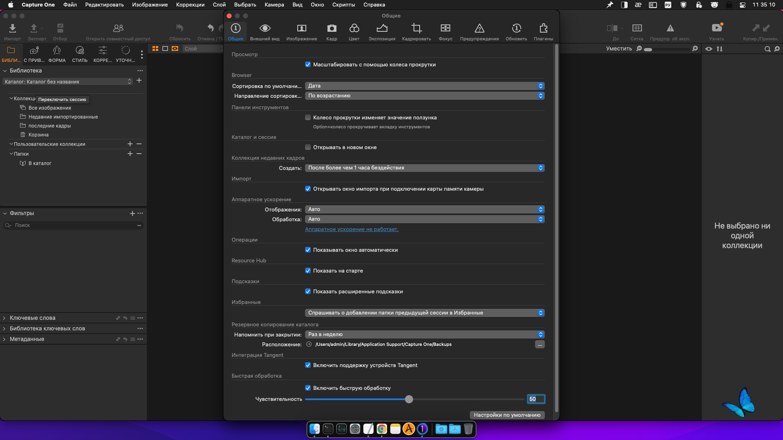Switch to single image viewer mode icon

pos(165,48)
